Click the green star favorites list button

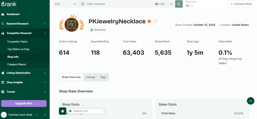(x=62, y=111)
